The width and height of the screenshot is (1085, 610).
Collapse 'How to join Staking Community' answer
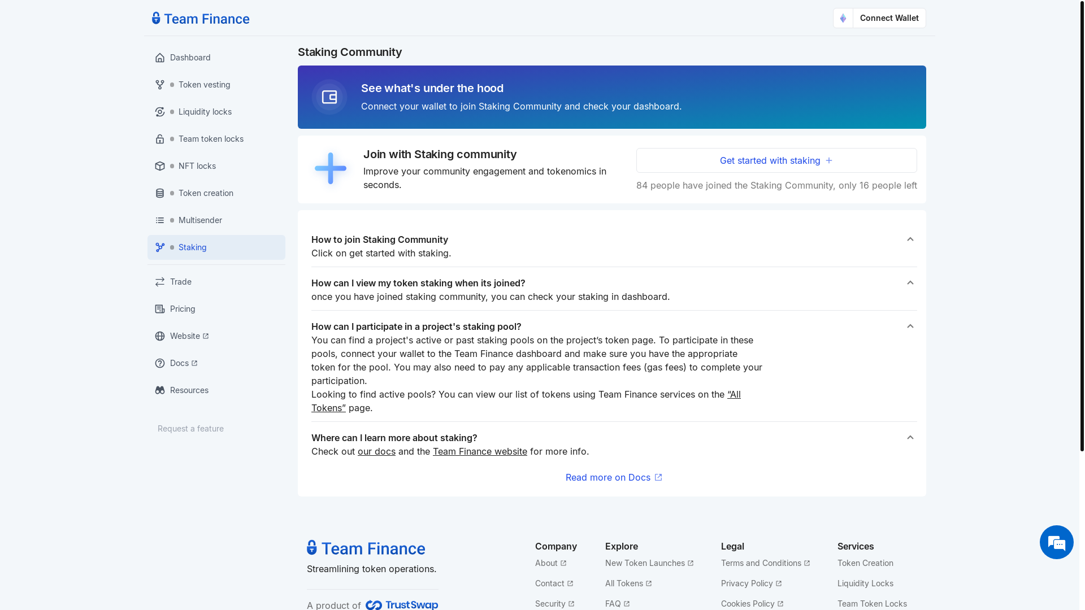point(910,239)
